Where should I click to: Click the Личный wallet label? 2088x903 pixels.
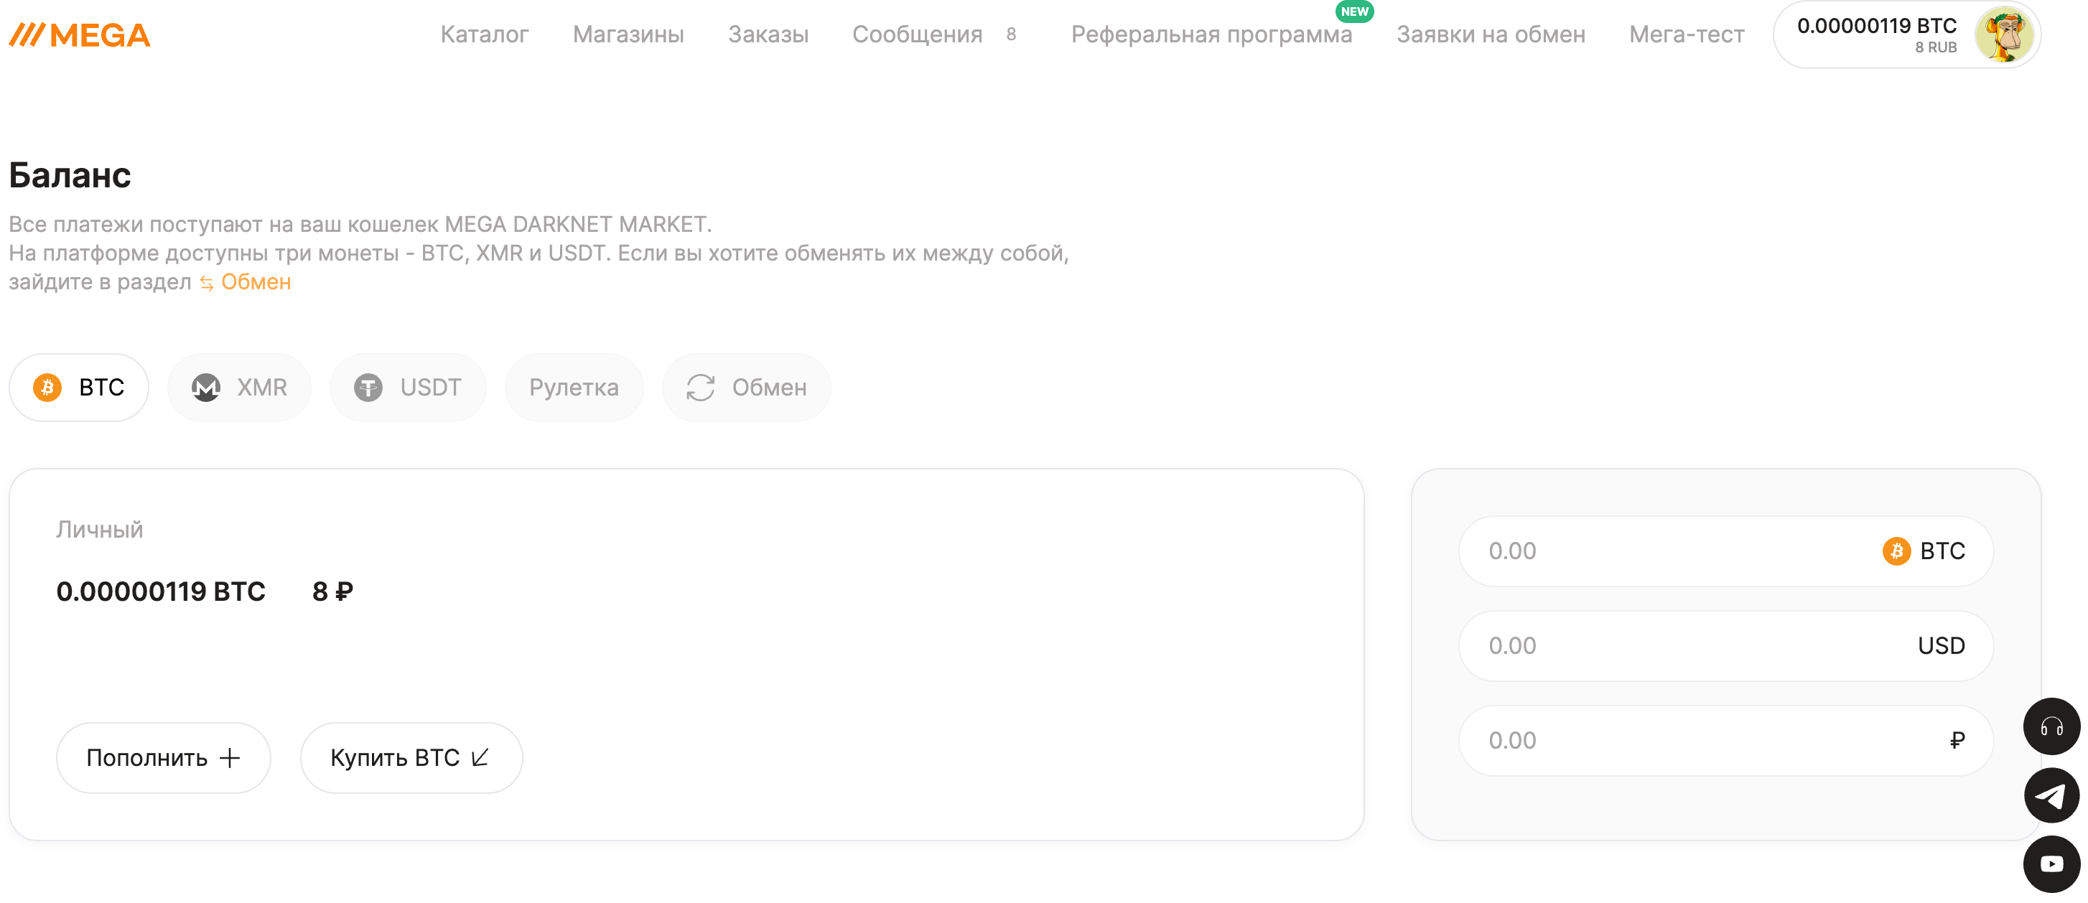click(x=100, y=529)
